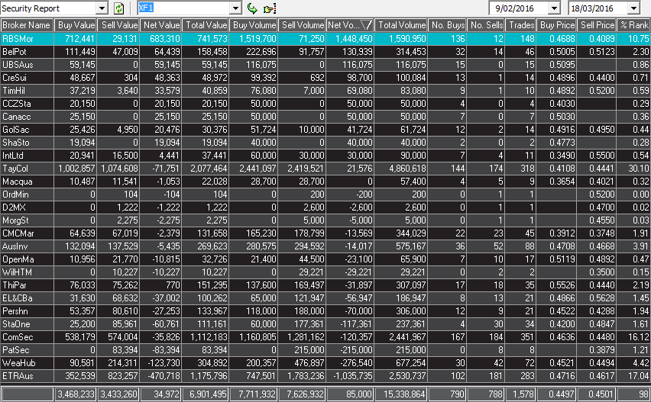Sort by Buy Value column header
Image resolution: width=651 pixels, height=402 pixels.
pyautogui.click(x=76, y=25)
